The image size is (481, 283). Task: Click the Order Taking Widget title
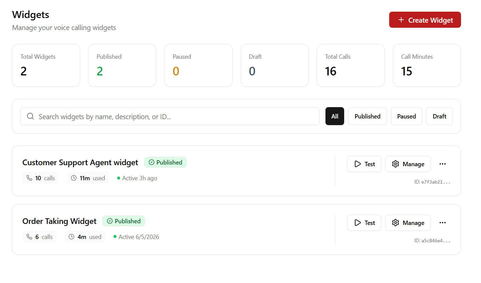click(59, 221)
